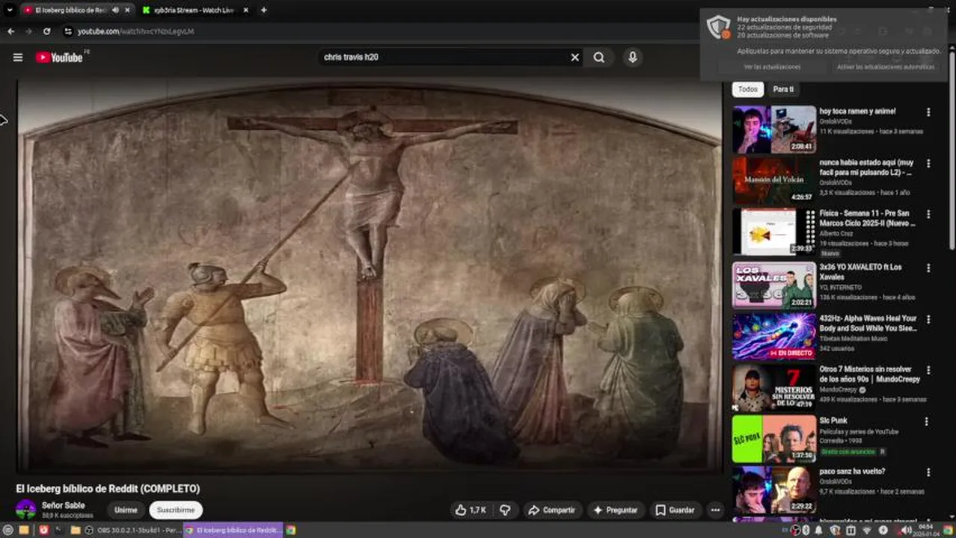Open options for 'paco sanz ha vuelto?' video
Image resolution: width=956 pixels, height=538 pixels.
point(928,472)
